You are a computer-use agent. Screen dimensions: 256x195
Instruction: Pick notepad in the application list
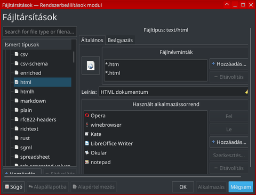[146, 162]
